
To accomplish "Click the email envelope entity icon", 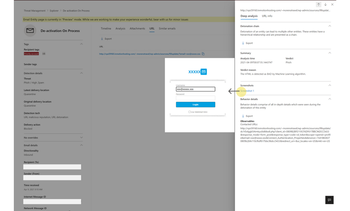I will 30,31.
